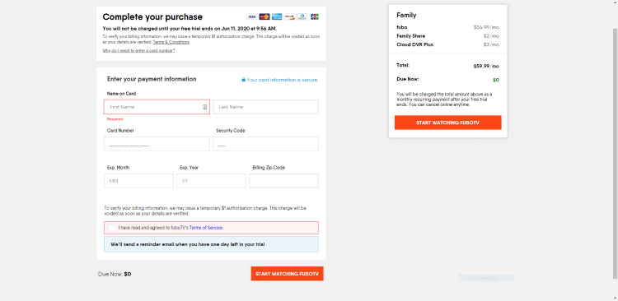Click 'Due Now: $0' below the form
The image size is (618, 301).
coord(115,274)
